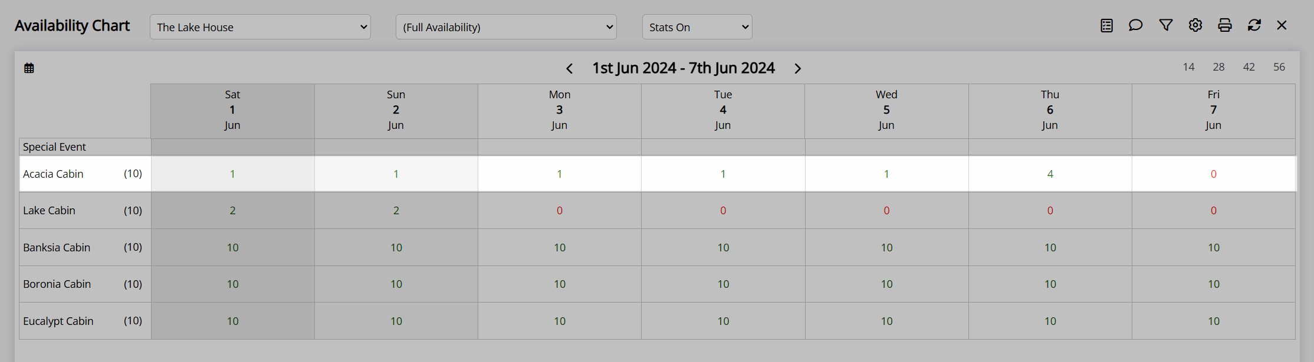
Task: Close the Availability Chart window
Action: 1282,25
